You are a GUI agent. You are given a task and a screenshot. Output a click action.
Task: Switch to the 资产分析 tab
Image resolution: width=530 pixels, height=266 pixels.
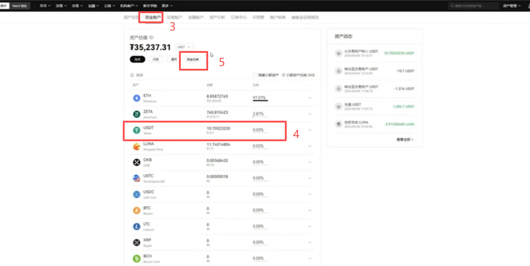[x=217, y=17]
